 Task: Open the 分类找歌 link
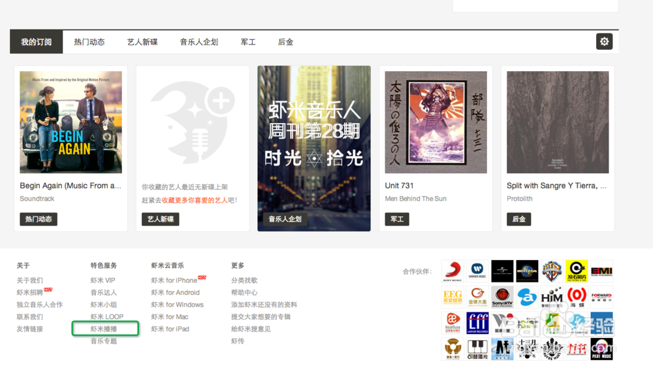tap(244, 280)
